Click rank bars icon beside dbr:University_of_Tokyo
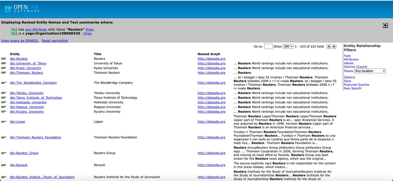The width and height of the screenshot is (393, 181). [4, 63]
